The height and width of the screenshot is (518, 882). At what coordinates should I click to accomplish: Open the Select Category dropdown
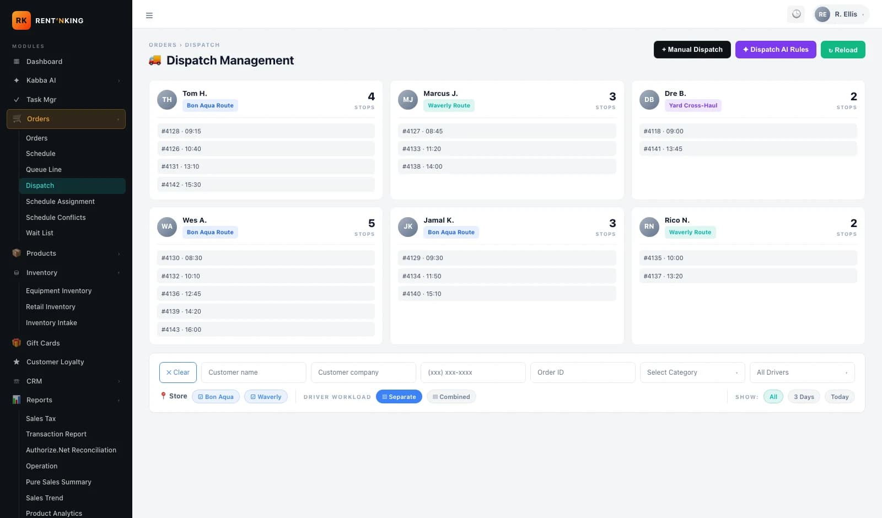coord(692,373)
